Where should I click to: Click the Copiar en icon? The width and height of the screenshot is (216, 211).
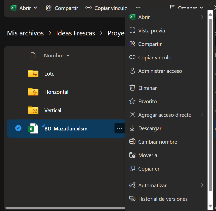(x=132, y=169)
